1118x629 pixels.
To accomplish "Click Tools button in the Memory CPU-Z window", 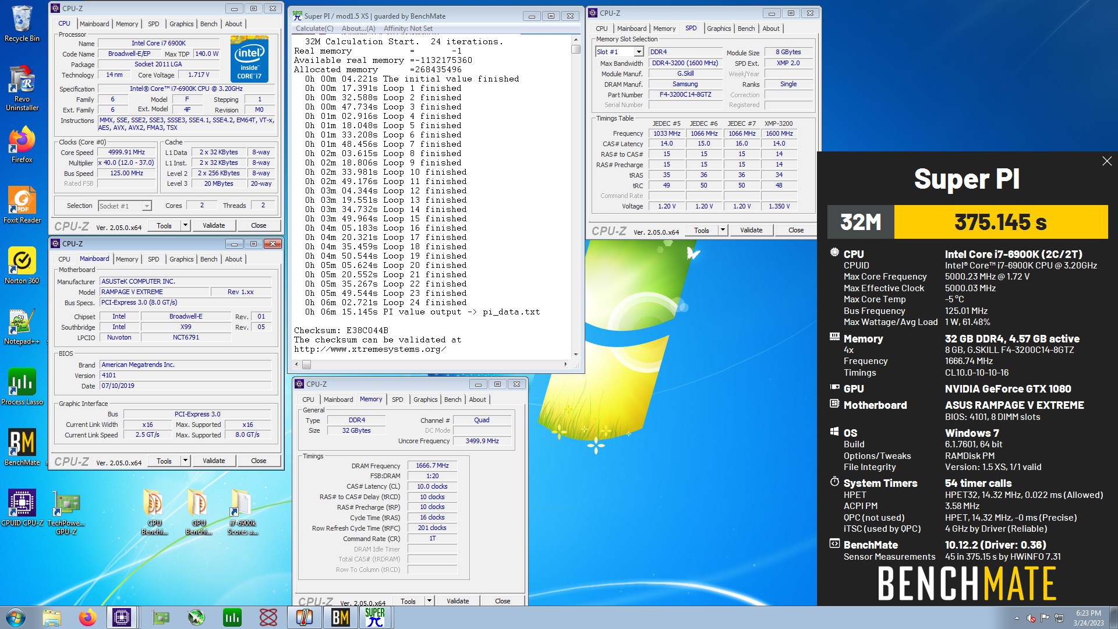I will [x=408, y=601].
